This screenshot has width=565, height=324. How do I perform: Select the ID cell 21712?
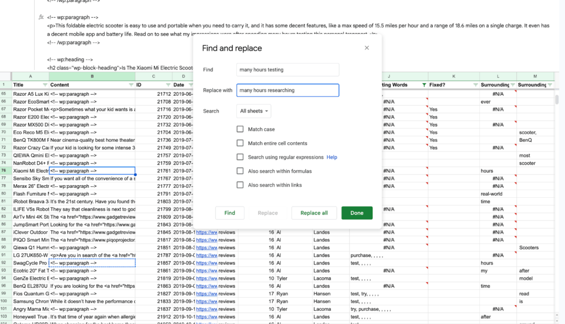154,94
